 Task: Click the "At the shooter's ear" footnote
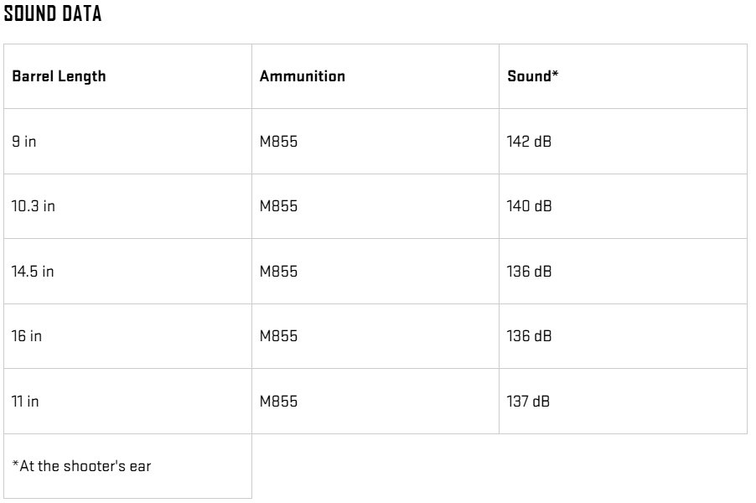coord(81,466)
